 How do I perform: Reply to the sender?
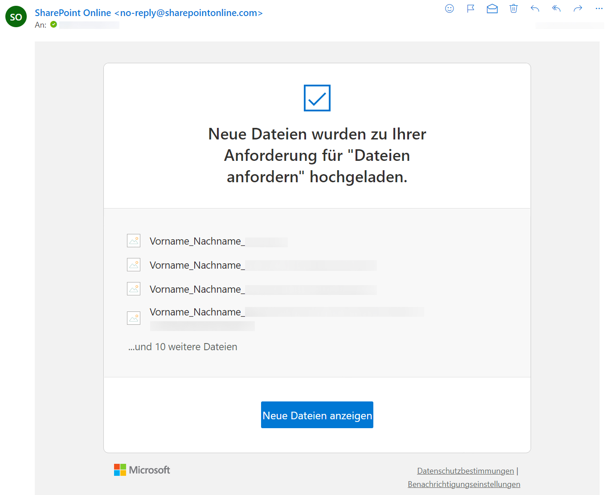(x=535, y=8)
